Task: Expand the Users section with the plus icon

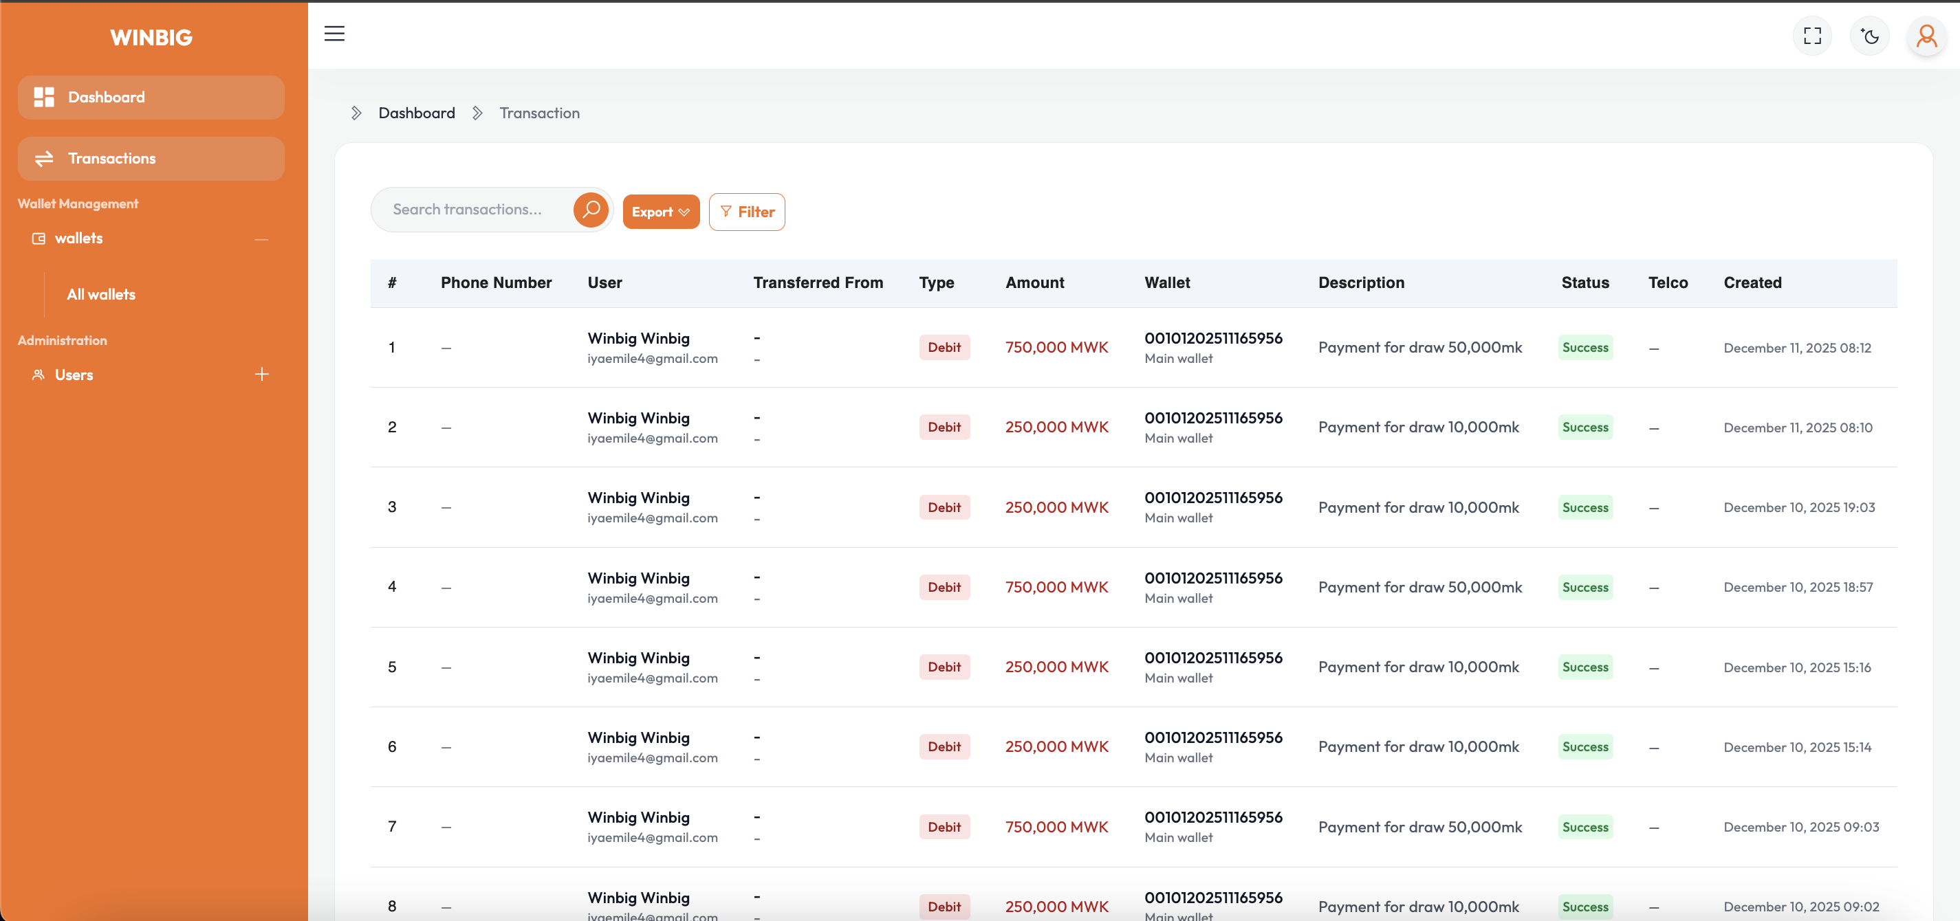Action: click(262, 374)
